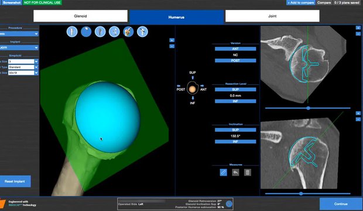363x211 pixels.
Task: Click the scattered points view icon
Action: pyautogui.click(x=114, y=32)
